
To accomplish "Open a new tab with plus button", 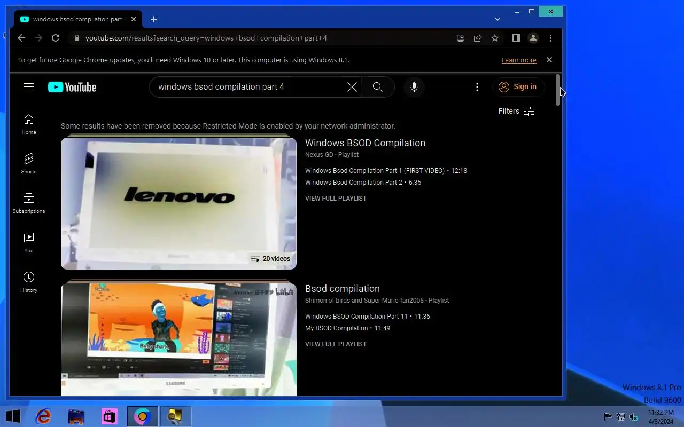I will click(153, 19).
